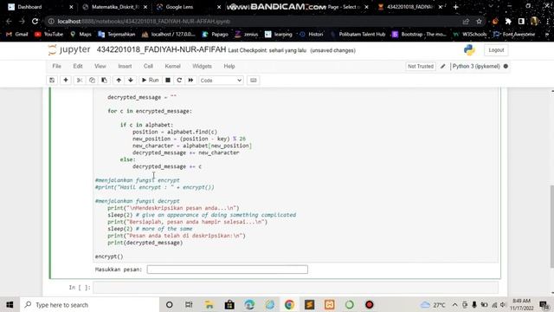Image resolution: width=554 pixels, height=312 pixels.
Task: Click the Not Trusted button
Action: coord(421,66)
